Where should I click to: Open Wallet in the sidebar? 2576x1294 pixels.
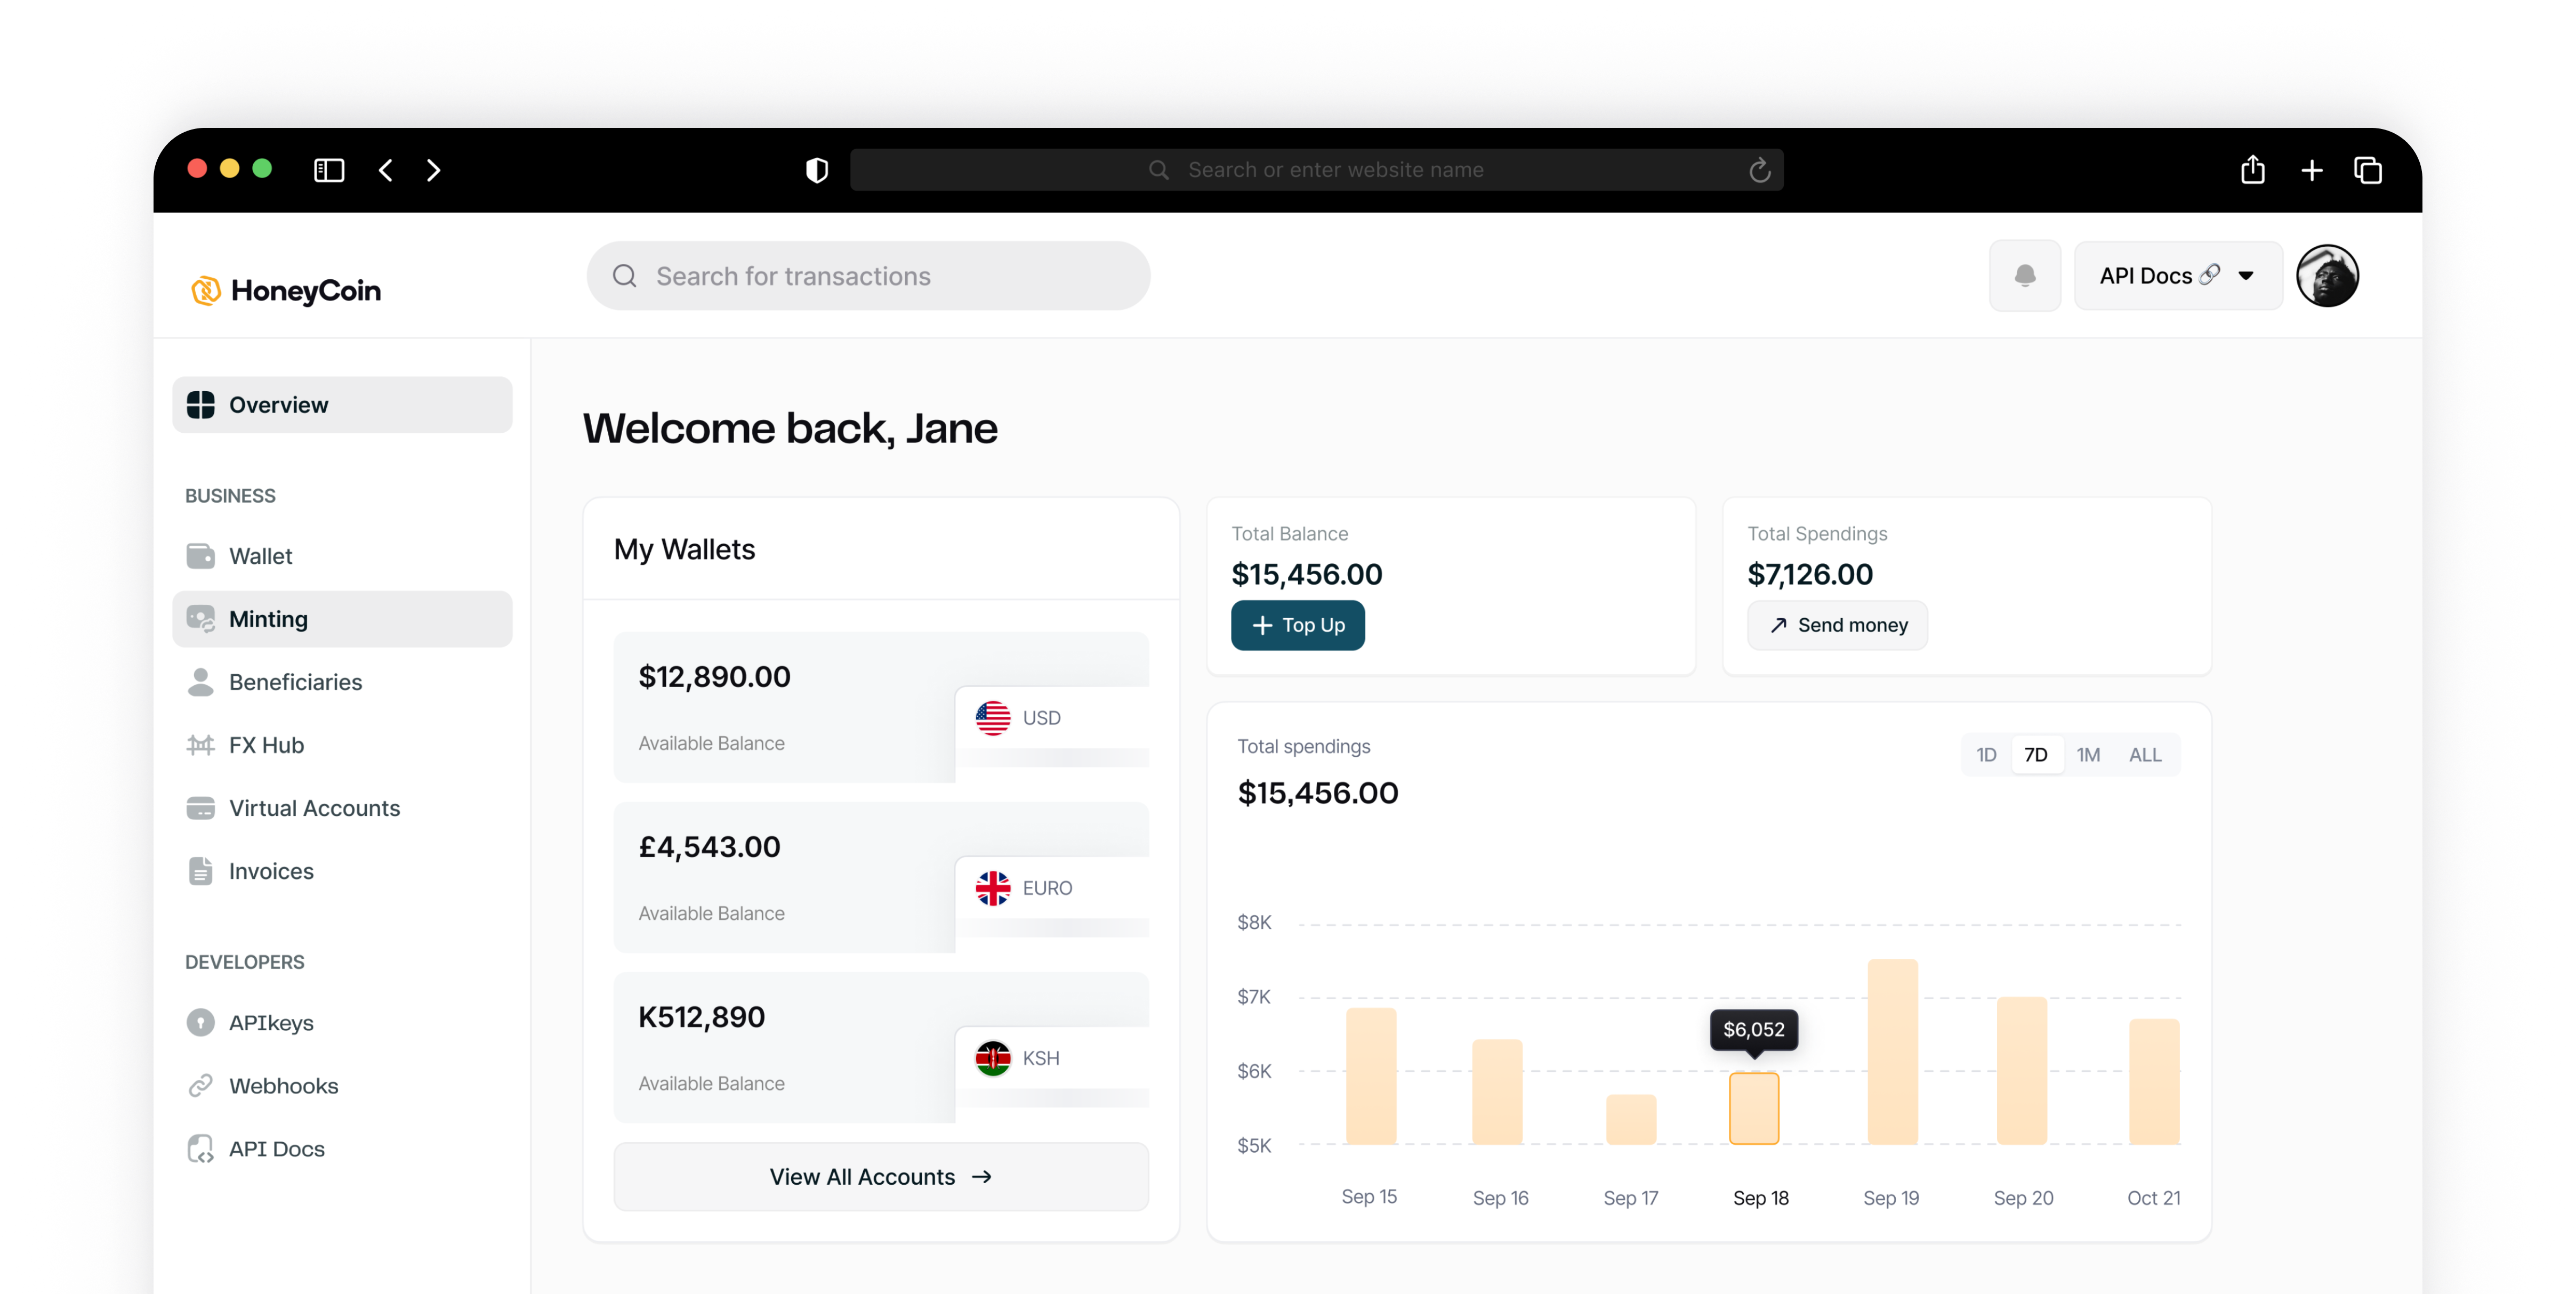click(x=342, y=555)
